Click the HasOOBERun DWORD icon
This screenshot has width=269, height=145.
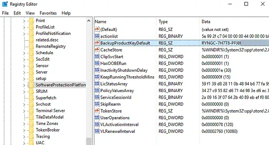pos(97,63)
